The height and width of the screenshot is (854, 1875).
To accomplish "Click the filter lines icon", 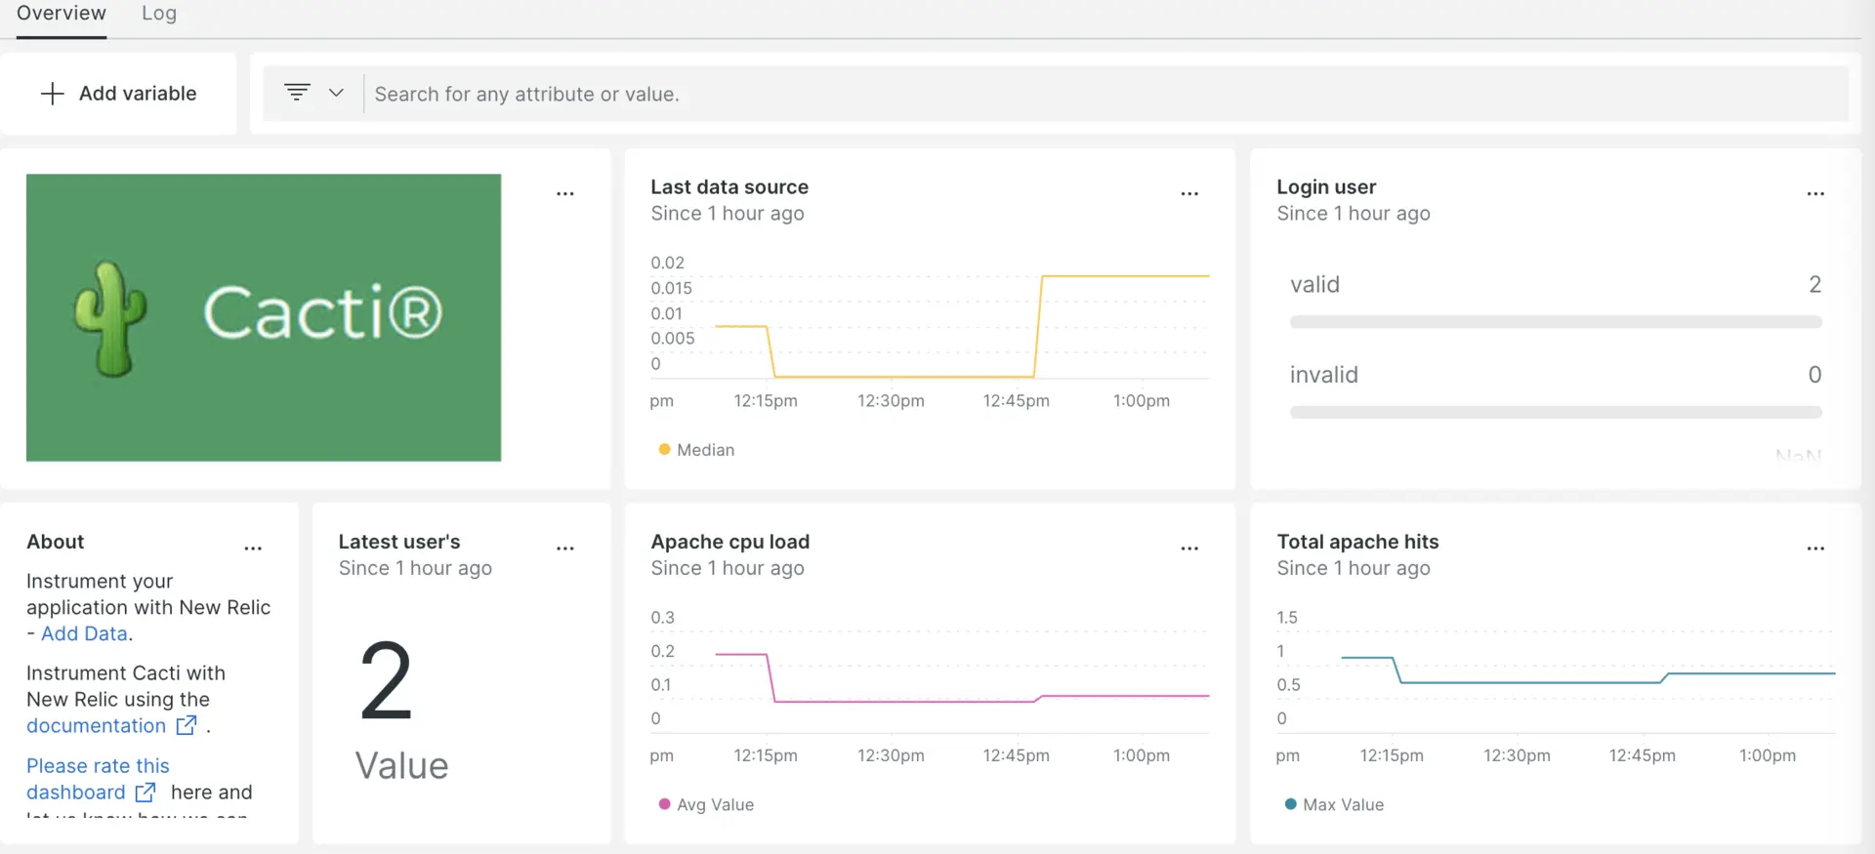I will [x=297, y=93].
